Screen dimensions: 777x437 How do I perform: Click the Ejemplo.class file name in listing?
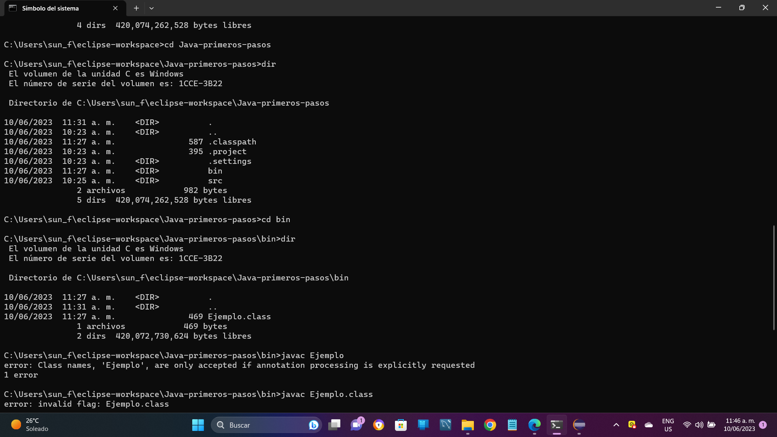tap(239, 317)
